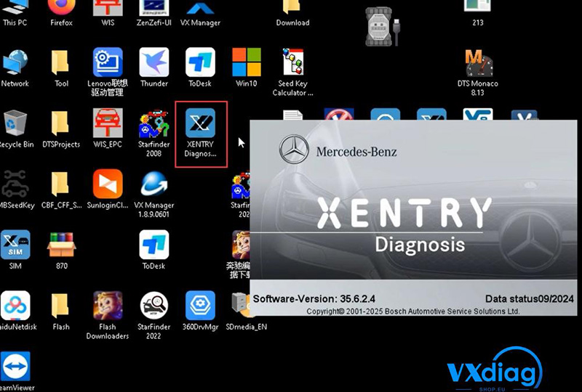Viewport: 582px width, 392px height.
Task: Open the DTSProjects folder
Action: pos(61,128)
